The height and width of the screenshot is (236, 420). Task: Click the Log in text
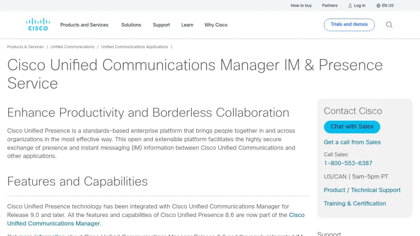(359, 5)
